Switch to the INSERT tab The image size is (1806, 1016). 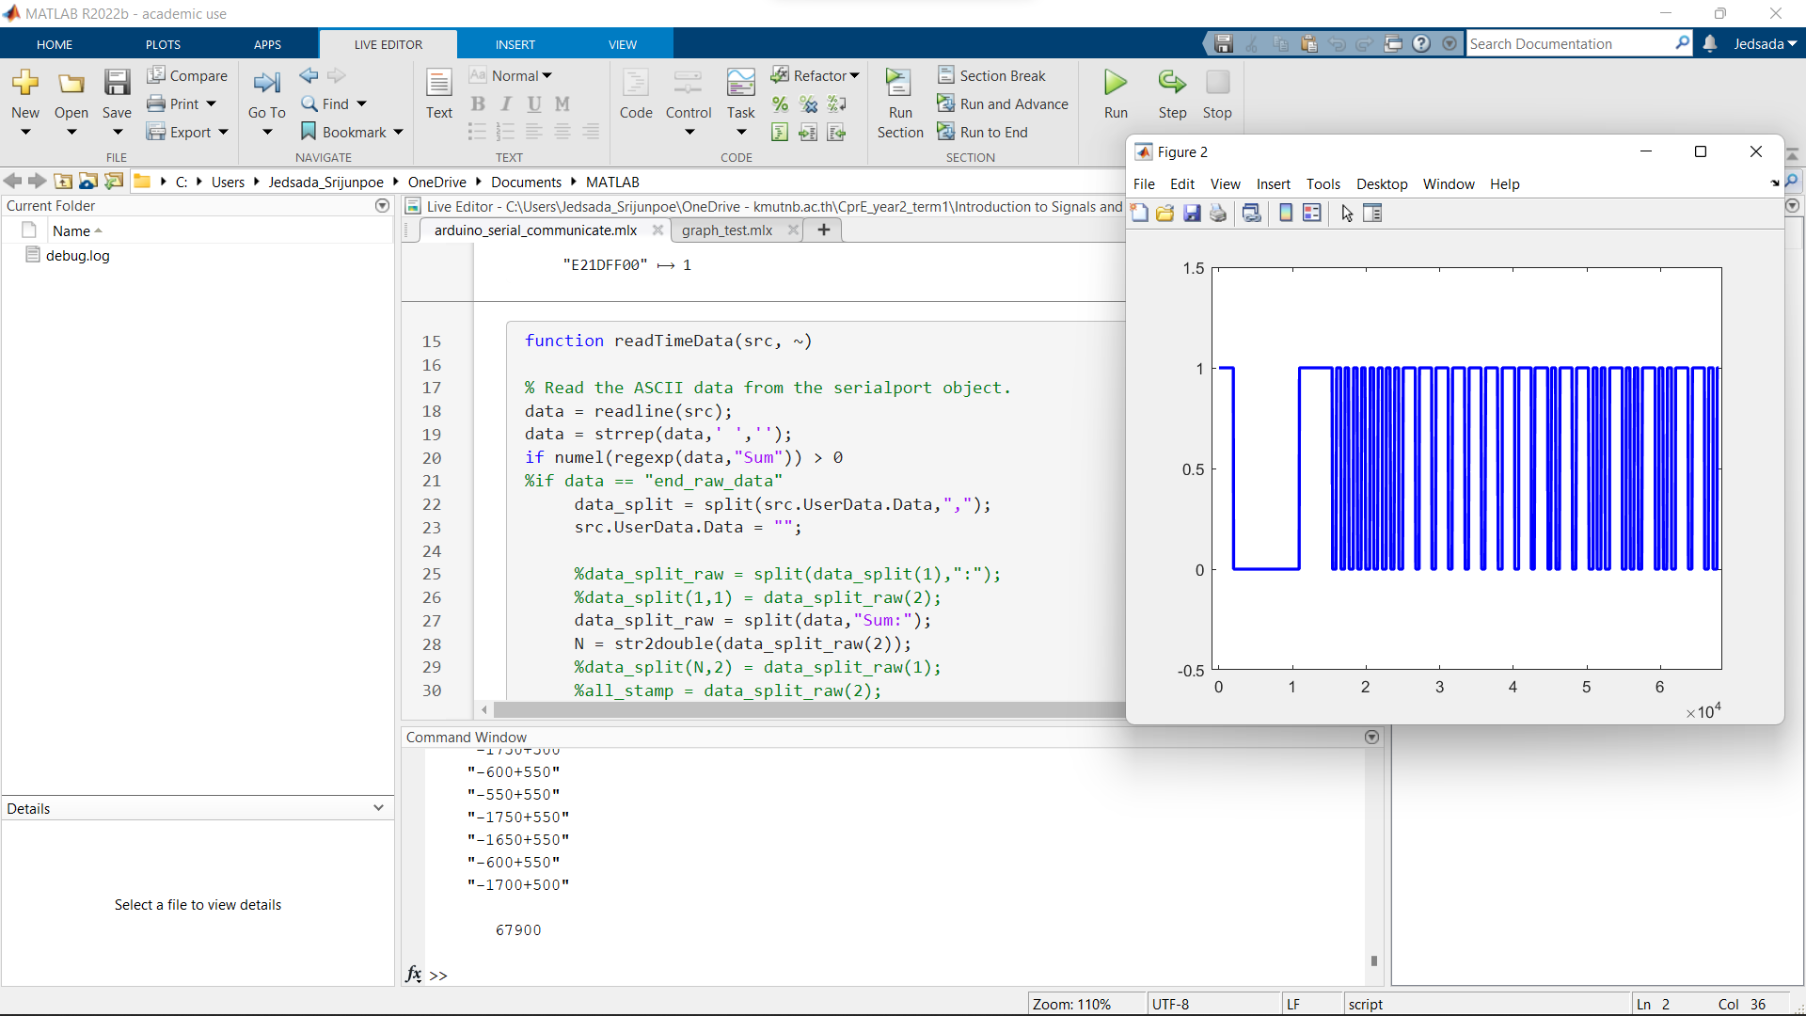click(515, 44)
